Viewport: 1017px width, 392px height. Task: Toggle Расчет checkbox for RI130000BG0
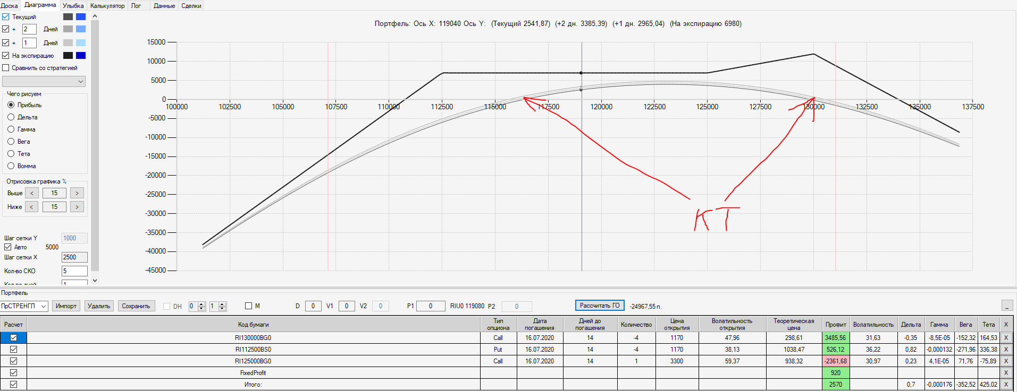click(x=13, y=338)
